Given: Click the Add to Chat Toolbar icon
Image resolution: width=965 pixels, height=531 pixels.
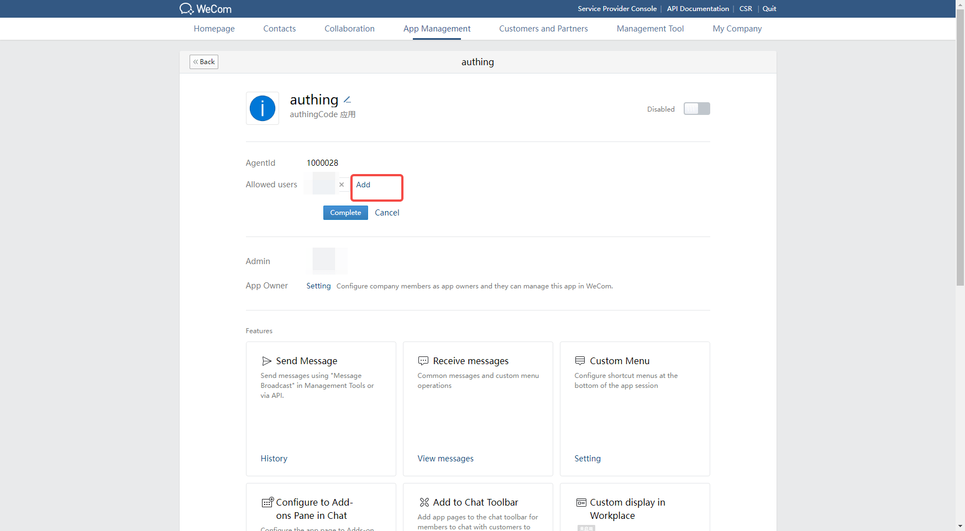Looking at the screenshot, I should [x=424, y=502].
